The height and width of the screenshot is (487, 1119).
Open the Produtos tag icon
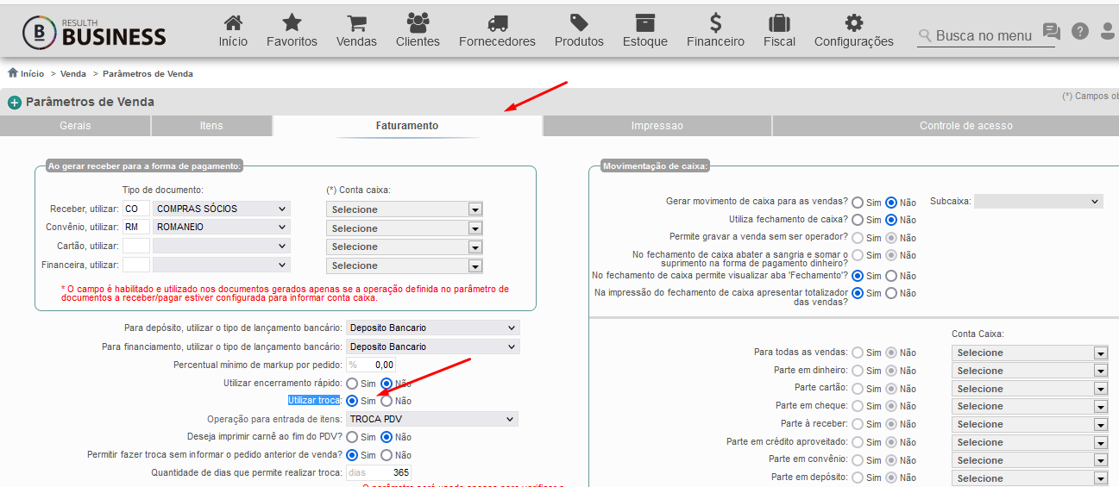[x=579, y=22]
